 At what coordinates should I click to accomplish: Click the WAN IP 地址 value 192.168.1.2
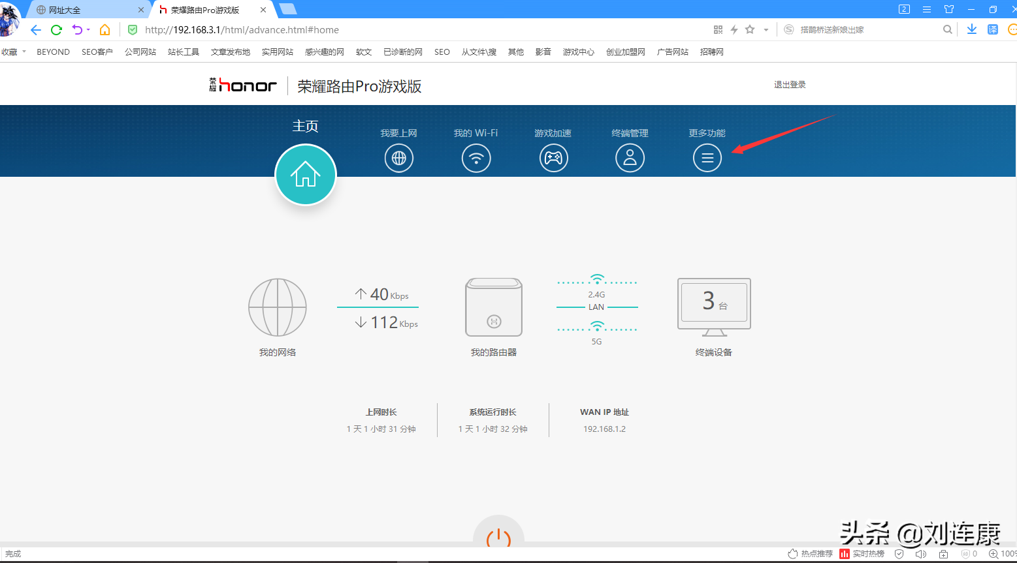coord(604,429)
